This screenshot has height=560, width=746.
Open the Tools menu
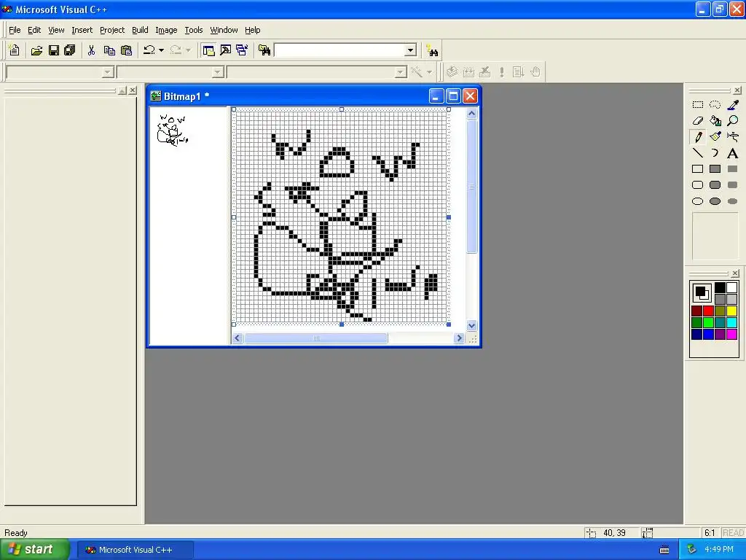[194, 30]
